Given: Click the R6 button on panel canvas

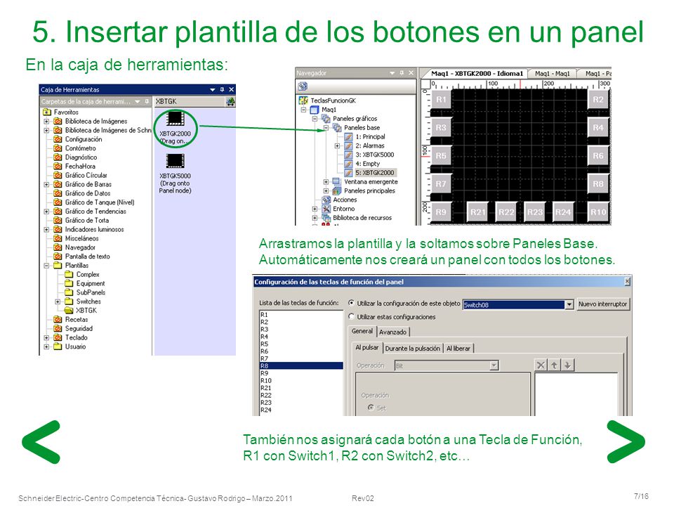Looking at the screenshot, I should pos(598,156).
